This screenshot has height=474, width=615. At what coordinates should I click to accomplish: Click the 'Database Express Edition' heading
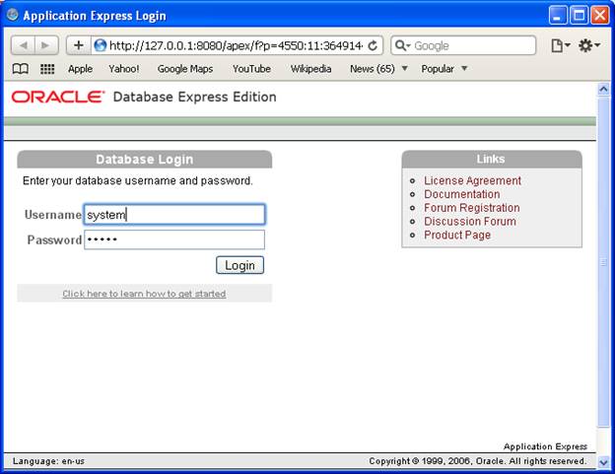coord(194,97)
